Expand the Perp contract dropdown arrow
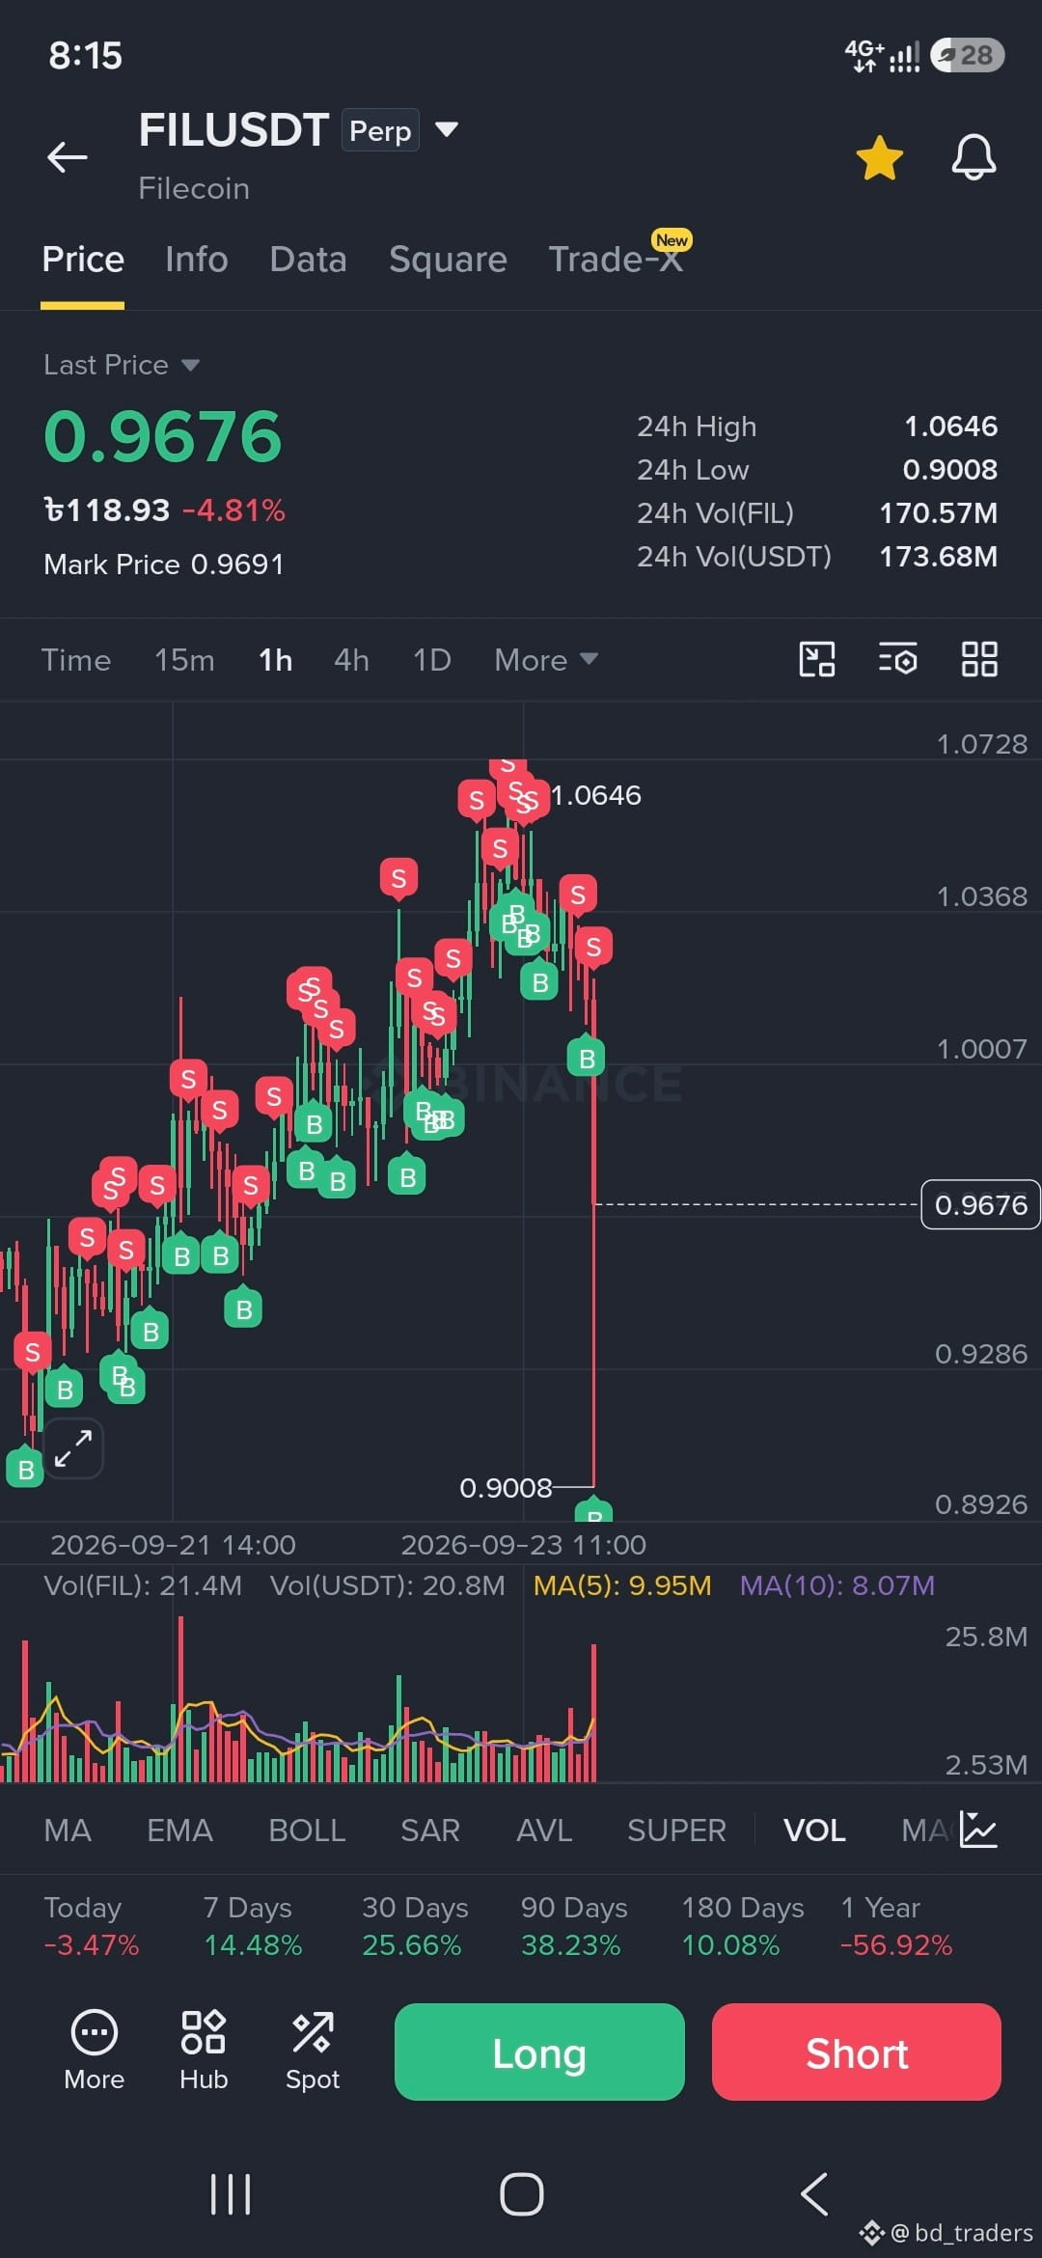The height and width of the screenshot is (2258, 1042). click(447, 129)
